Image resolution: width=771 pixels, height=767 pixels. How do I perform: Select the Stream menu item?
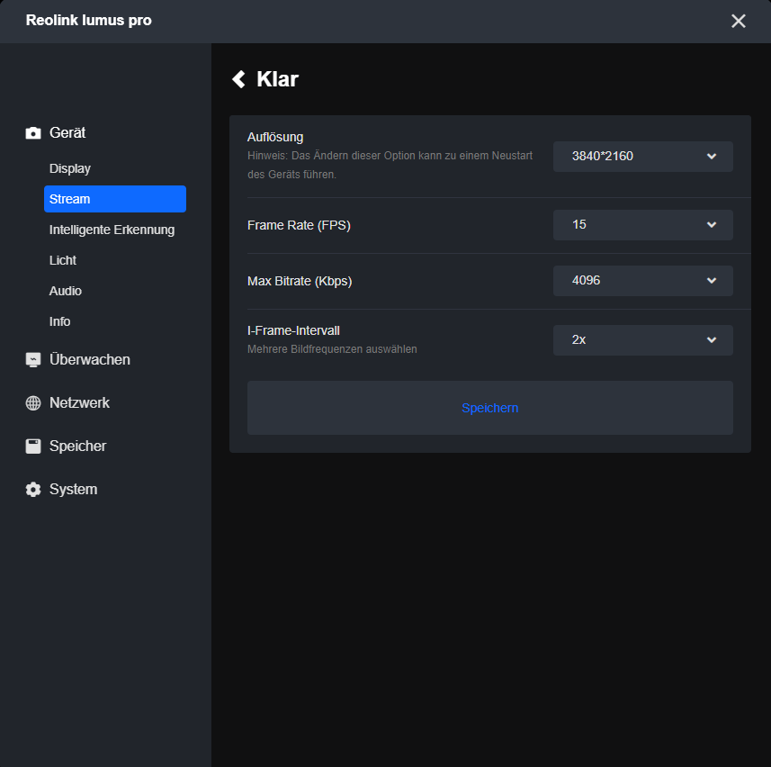[x=115, y=199]
